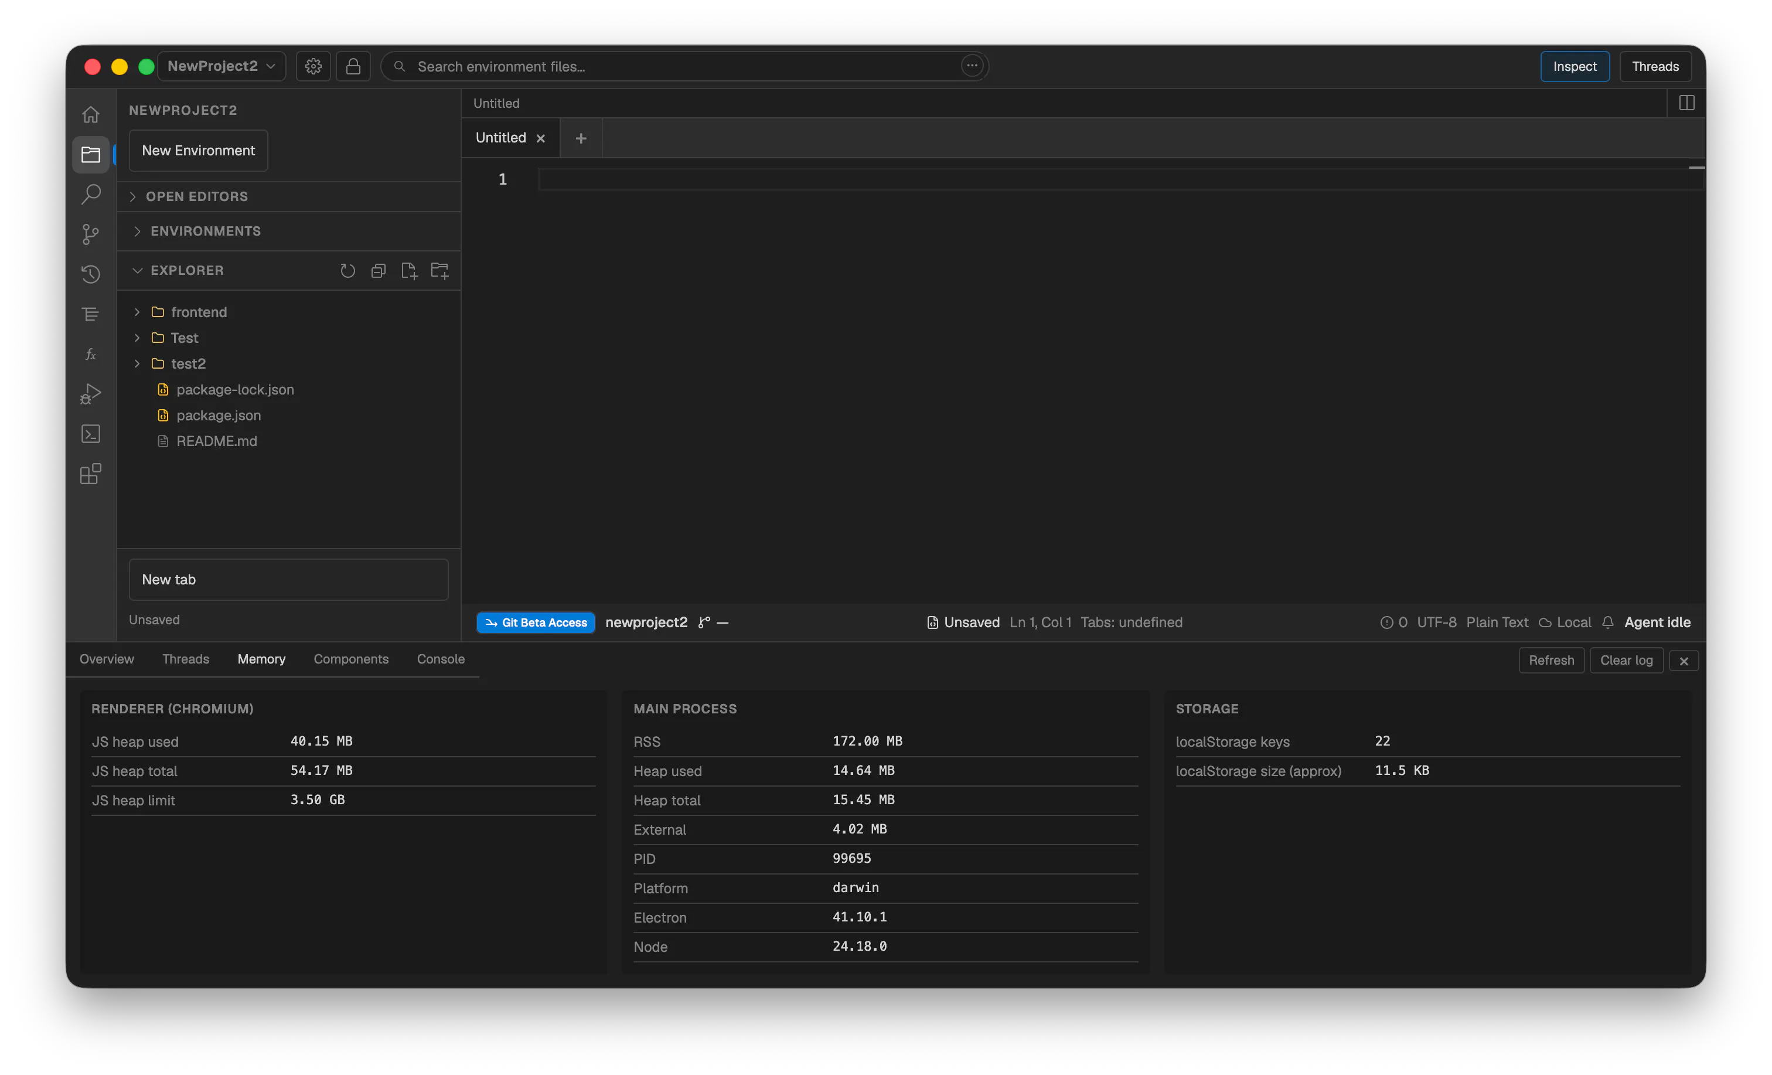
Task: Click the newproject2 label in status bar
Action: pyautogui.click(x=646, y=622)
